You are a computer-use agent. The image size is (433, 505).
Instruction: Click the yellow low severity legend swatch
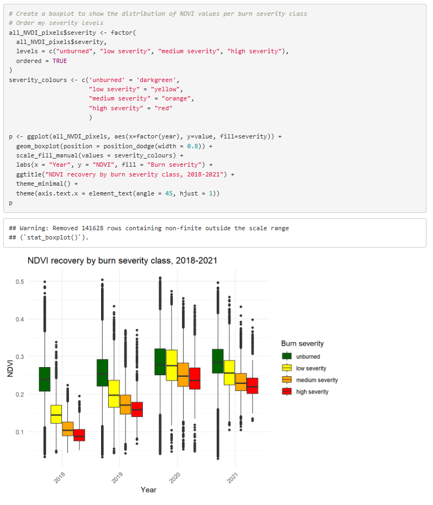[x=287, y=368]
